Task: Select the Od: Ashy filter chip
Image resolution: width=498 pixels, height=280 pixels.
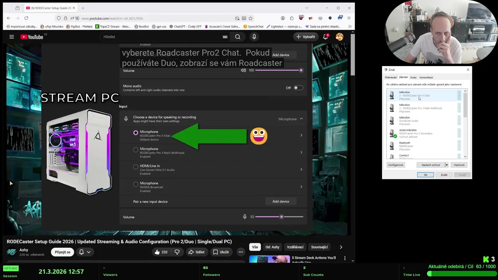Action: coord(272,247)
